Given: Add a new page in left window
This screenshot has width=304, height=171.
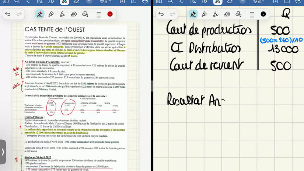Looking at the screenshot, I should (x=122, y=1).
